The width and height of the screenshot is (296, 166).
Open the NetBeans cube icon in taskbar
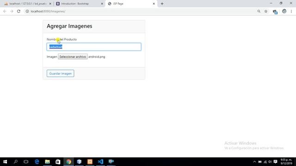(79, 162)
